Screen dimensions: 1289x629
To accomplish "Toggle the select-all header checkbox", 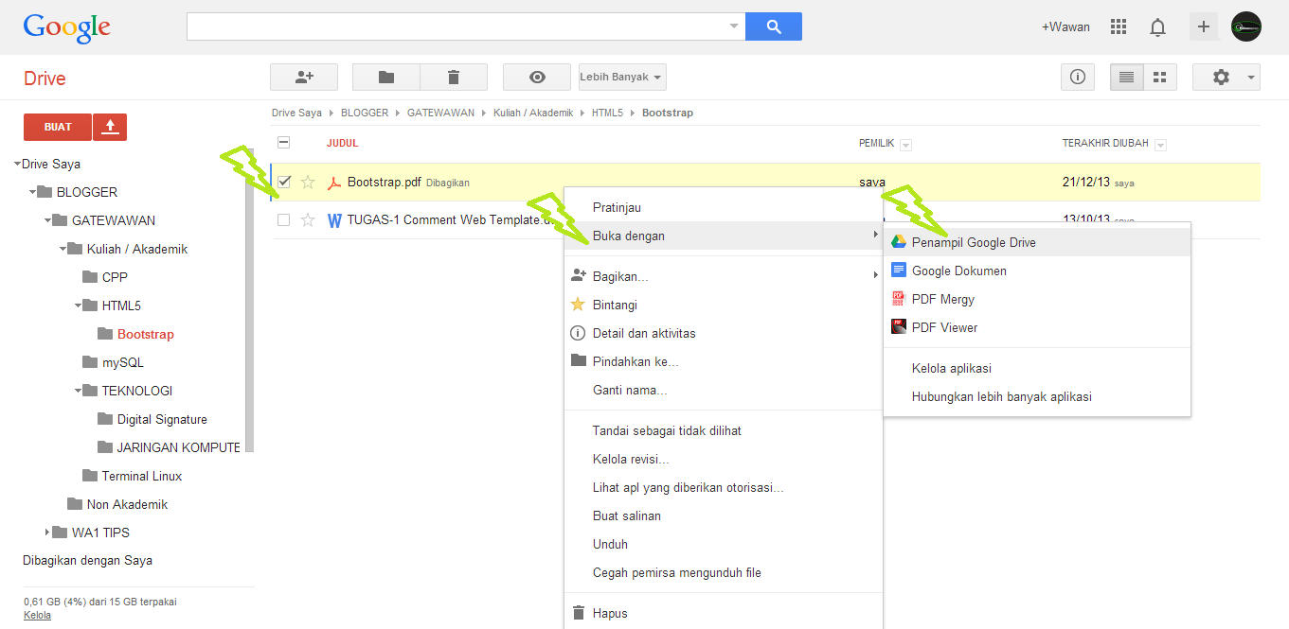I will (284, 143).
